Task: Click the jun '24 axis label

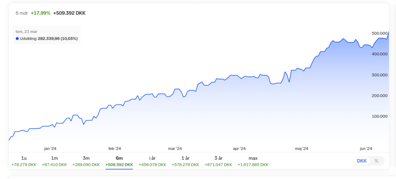Action: 366,149
